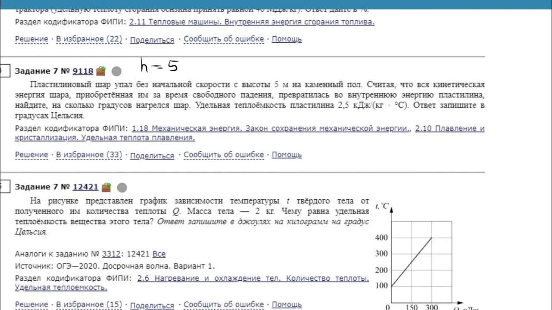
Task: Click Все link after analogs list
Action: click(159, 254)
